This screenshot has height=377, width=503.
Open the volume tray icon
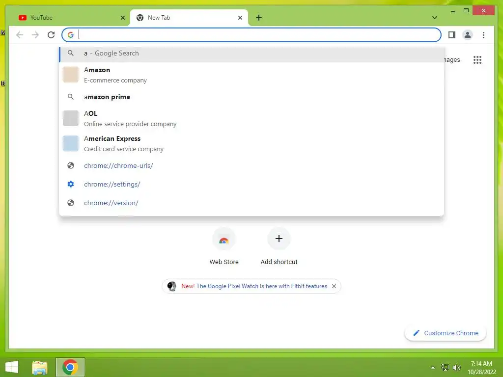[456, 368]
